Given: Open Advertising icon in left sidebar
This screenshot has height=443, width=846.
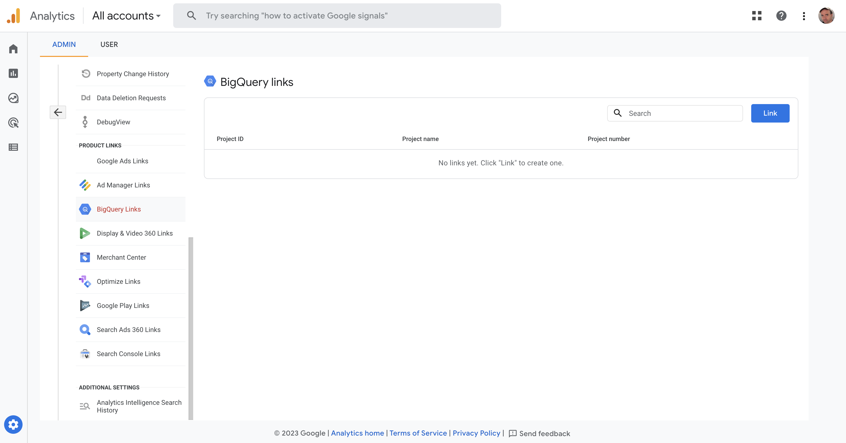Looking at the screenshot, I should (x=14, y=123).
